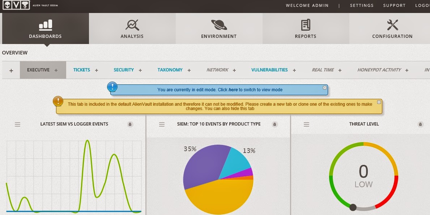Open menu for Threat Level widget
This screenshot has height=215, width=430.
(x=306, y=124)
